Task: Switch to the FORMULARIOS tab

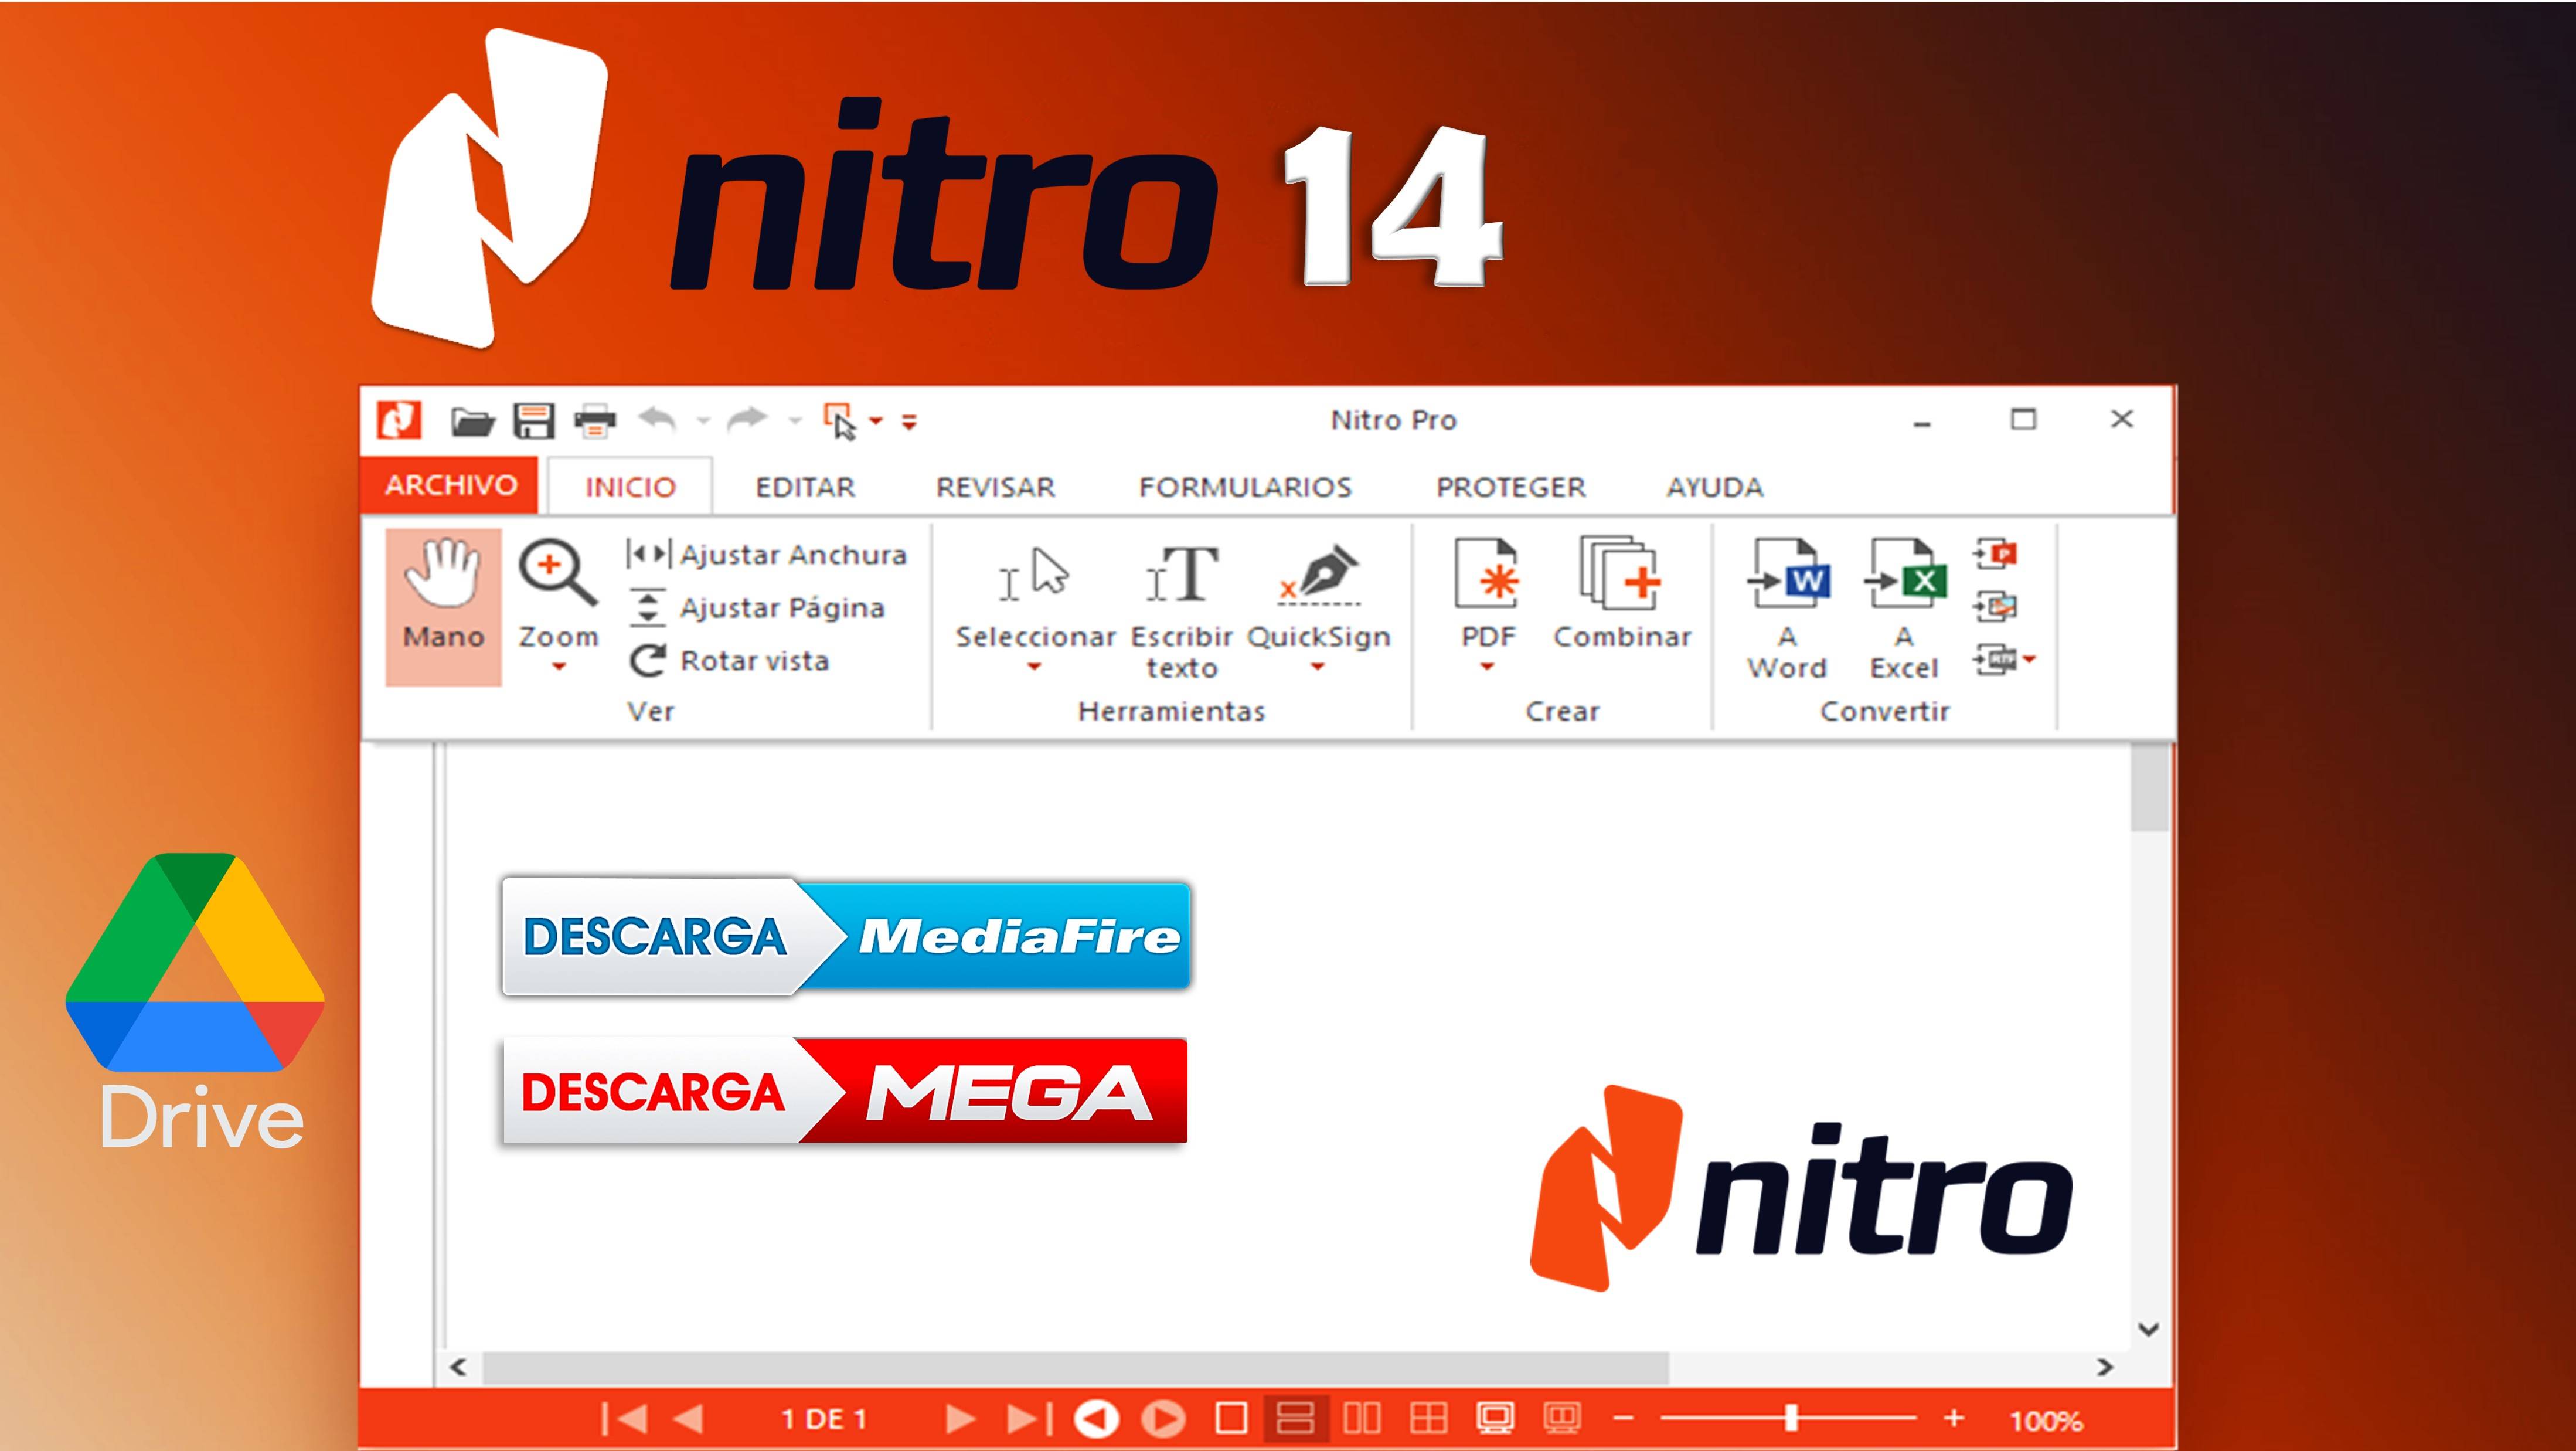Action: 1245,487
